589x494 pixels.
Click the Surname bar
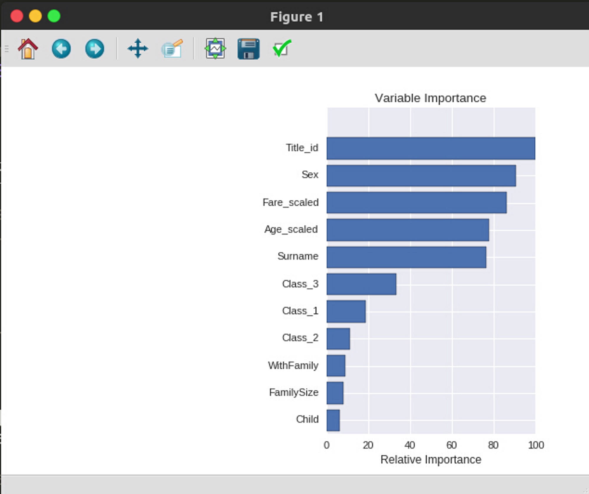click(x=406, y=257)
